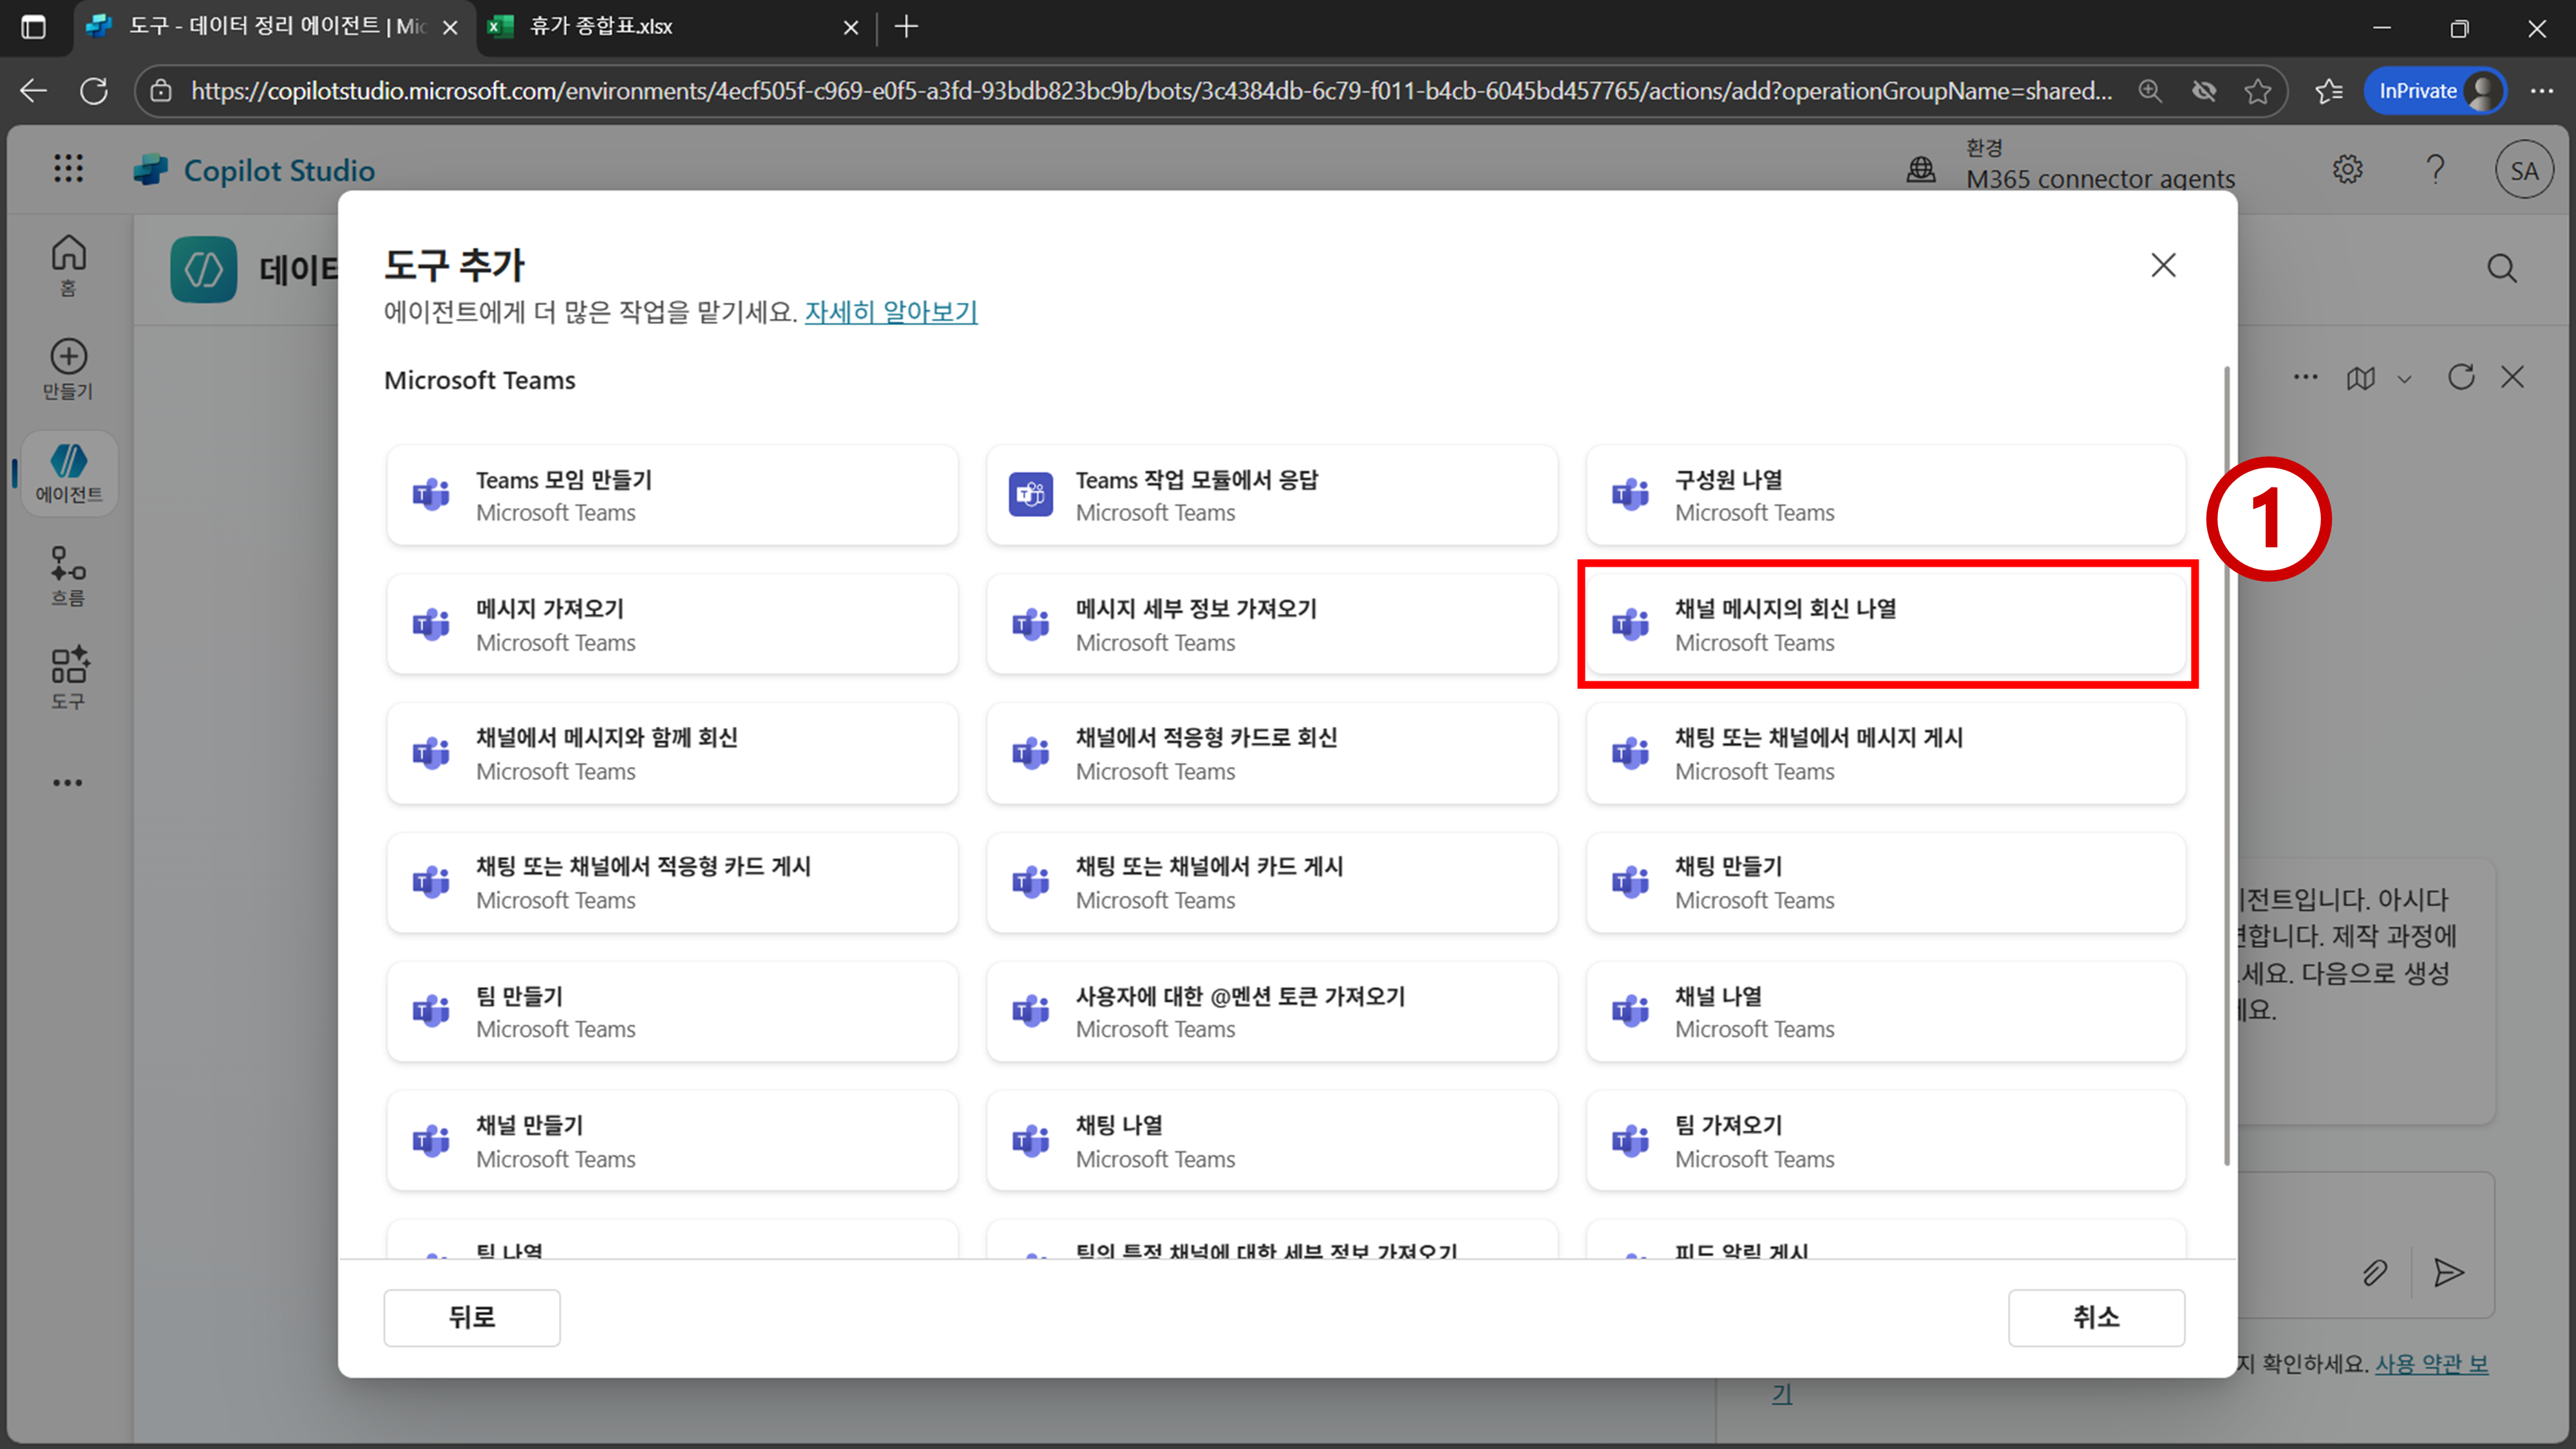Click the attachment paperclip icon
This screenshot has width=2576, height=1449.
tap(2375, 1272)
